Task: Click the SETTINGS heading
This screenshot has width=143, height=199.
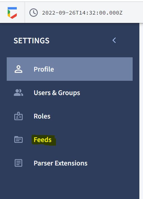Action: [32, 41]
